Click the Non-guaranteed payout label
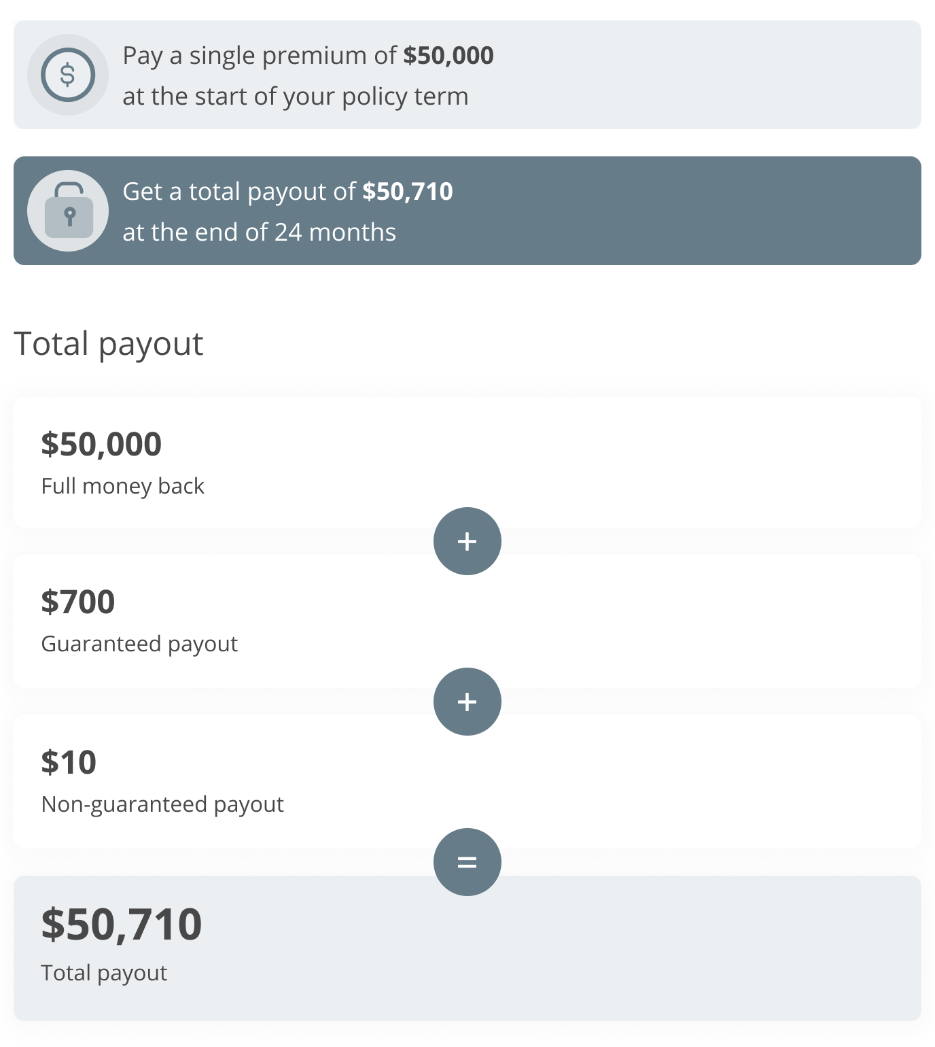The image size is (935, 1047). 163,804
